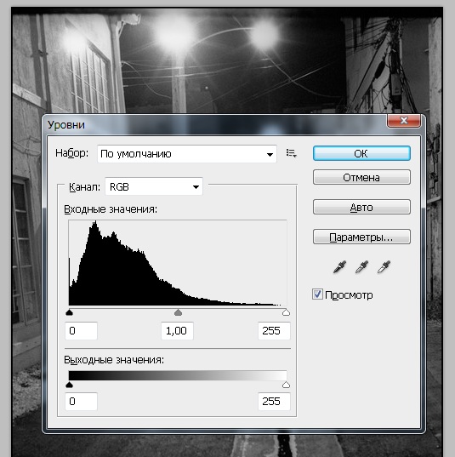Viewport: 455px width, 457px height.
Task: Click the gamma value field 1,00
Action: point(177,331)
